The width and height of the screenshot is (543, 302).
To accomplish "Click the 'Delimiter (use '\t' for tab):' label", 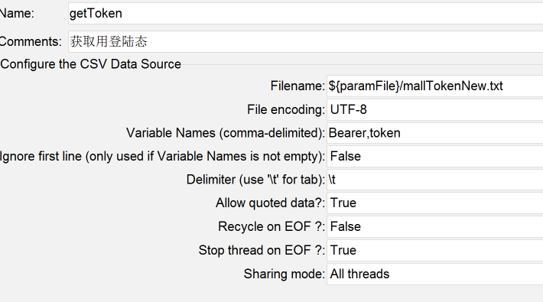I will pyautogui.click(x=256, y=180).
